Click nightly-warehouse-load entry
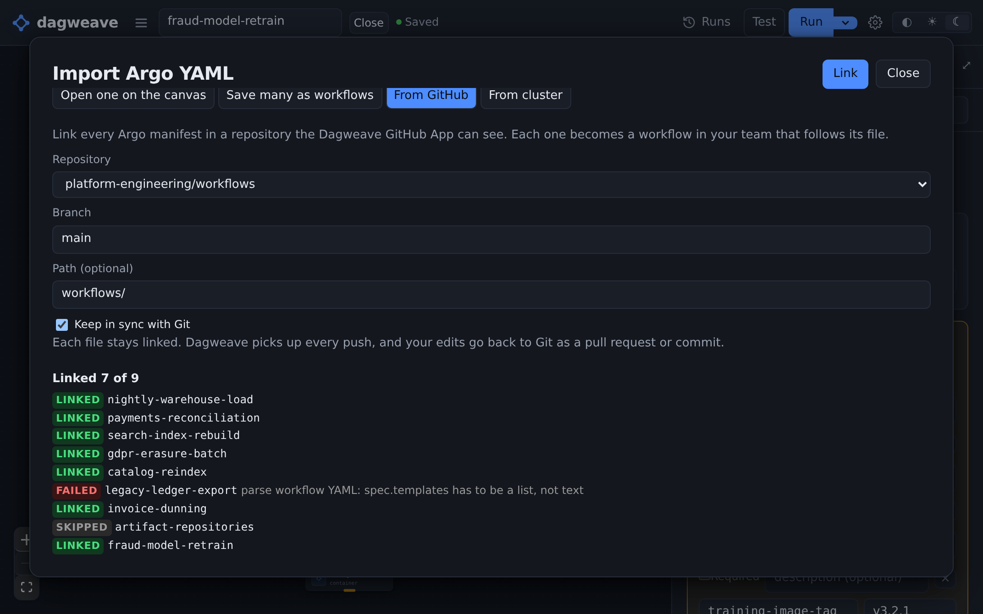983x614 pixels. tap(180, 400)
